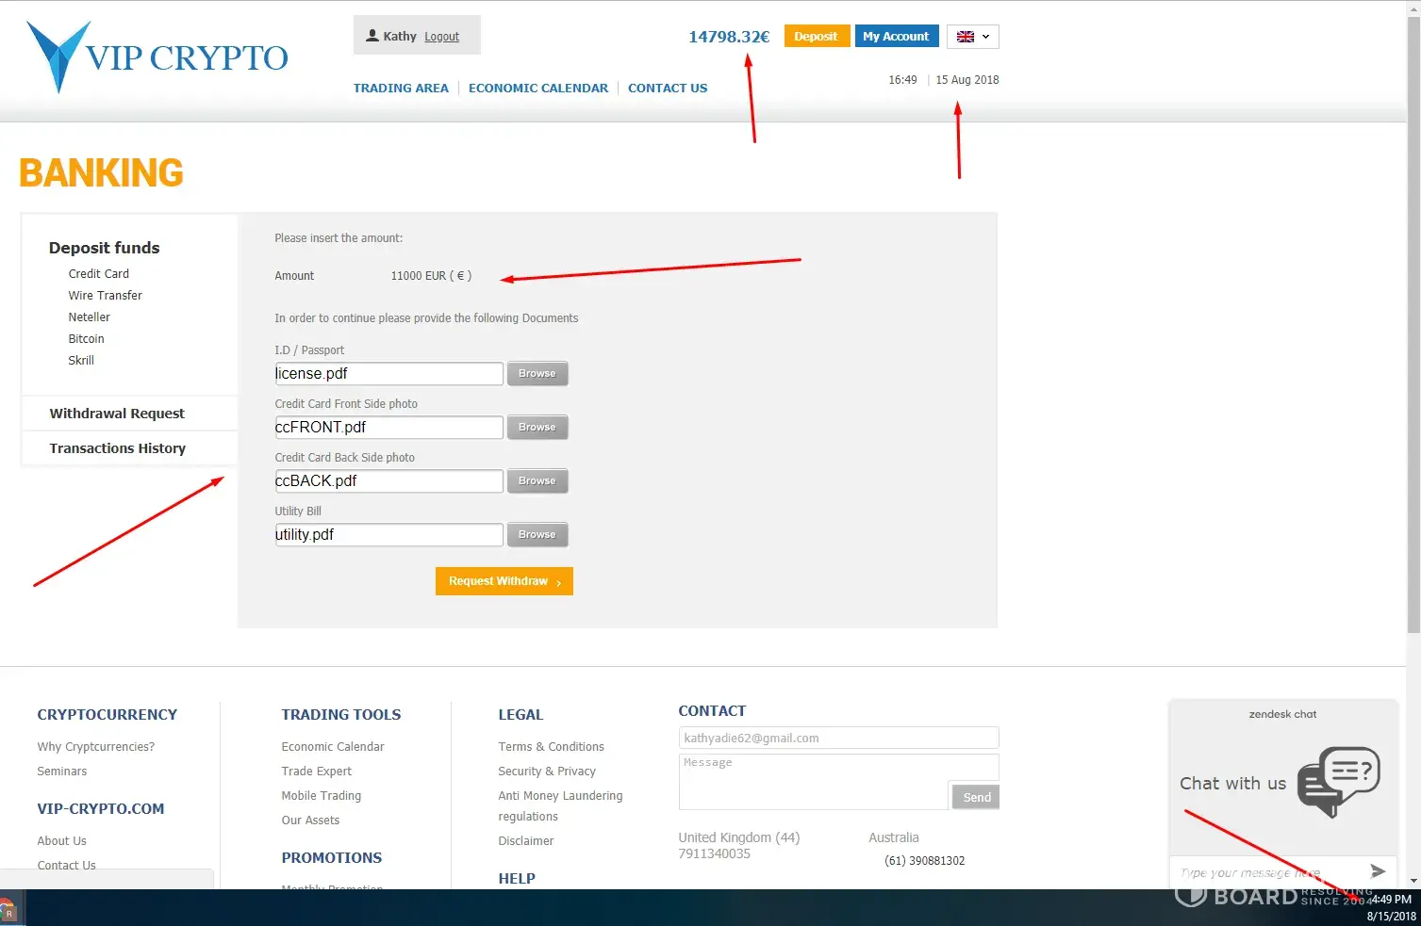Viewport: 1421px width, 926px height.
Task: Click the contact email input field
Action: click(x=838, y=739)
